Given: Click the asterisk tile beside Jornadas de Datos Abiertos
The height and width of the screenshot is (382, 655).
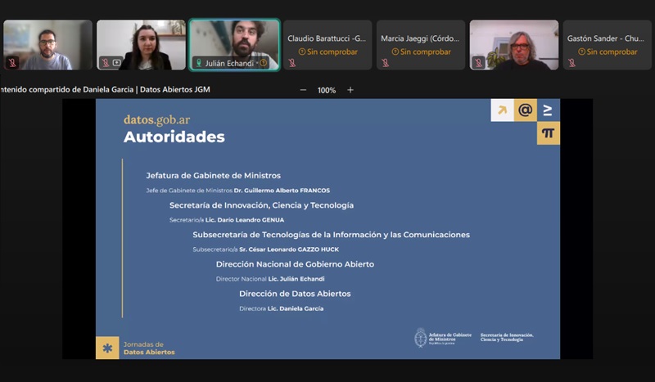Looking at the screenshot, I should click(x=107, y=348).
